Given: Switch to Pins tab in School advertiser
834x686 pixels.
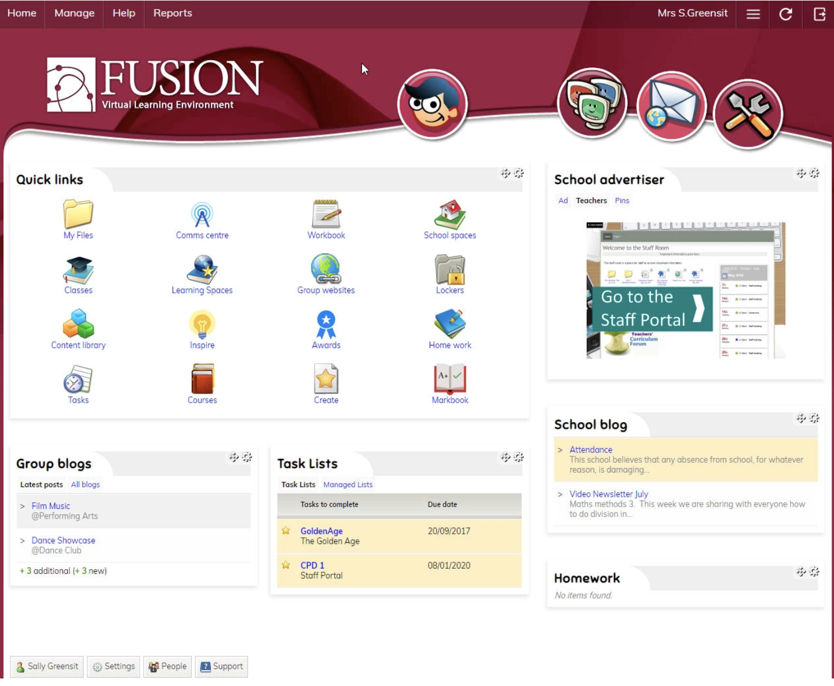Looking at the screenshot, I should [622, 201].
